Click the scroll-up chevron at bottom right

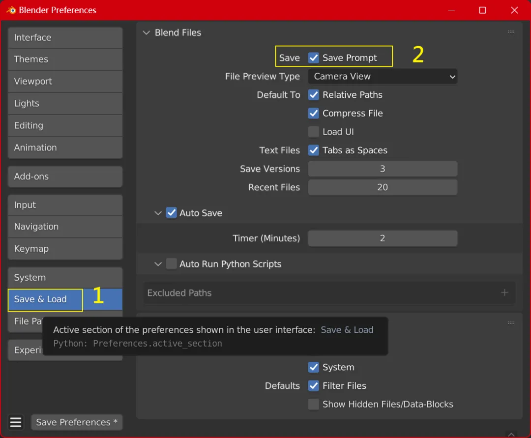511,434
